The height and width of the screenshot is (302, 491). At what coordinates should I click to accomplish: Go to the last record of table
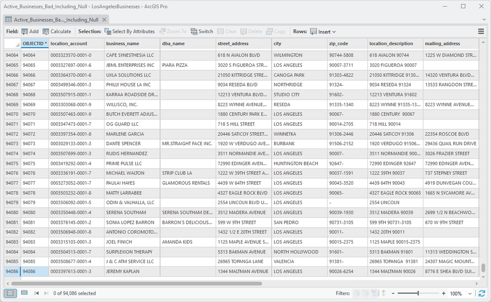pos(46,293)
